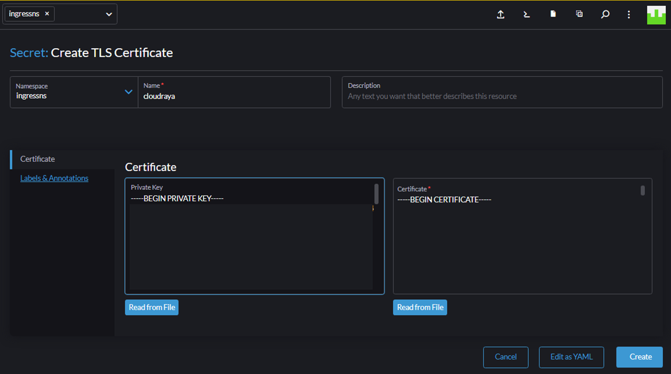Image resolution: width=671 pixels, height=374 pixels.
Task: Open the Labels & Annotations tab
Action: 55,178
